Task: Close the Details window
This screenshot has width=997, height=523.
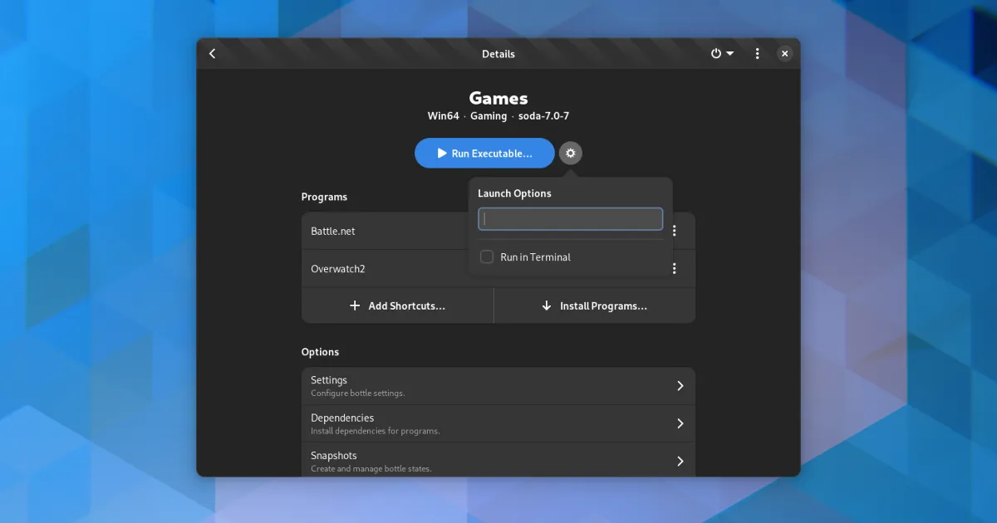Action: pos(784,54)
